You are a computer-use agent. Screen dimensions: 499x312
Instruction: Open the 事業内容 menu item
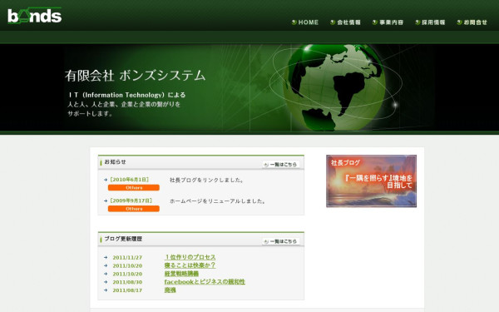(391, 22)
